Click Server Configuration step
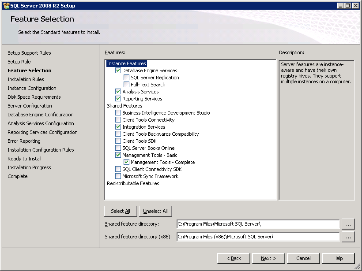 [30, 106]
